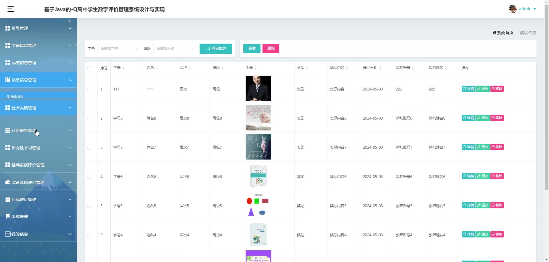Open the 请选择班级 dropdown
The image size is (549, 262).
[x=175, y=49]
